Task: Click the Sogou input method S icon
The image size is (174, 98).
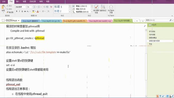Action: coord(158,96)
